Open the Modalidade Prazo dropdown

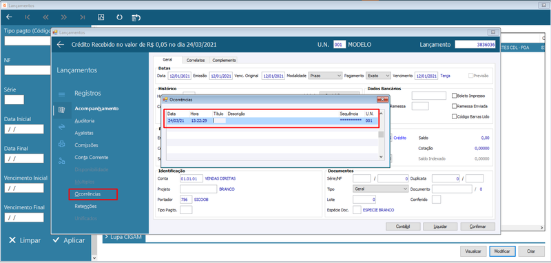click(x=325, y=76)
